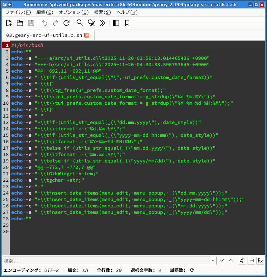Click the total lines value 30
Image resolution: width=267 pixels, height=277 pixels.
point(118,270)
